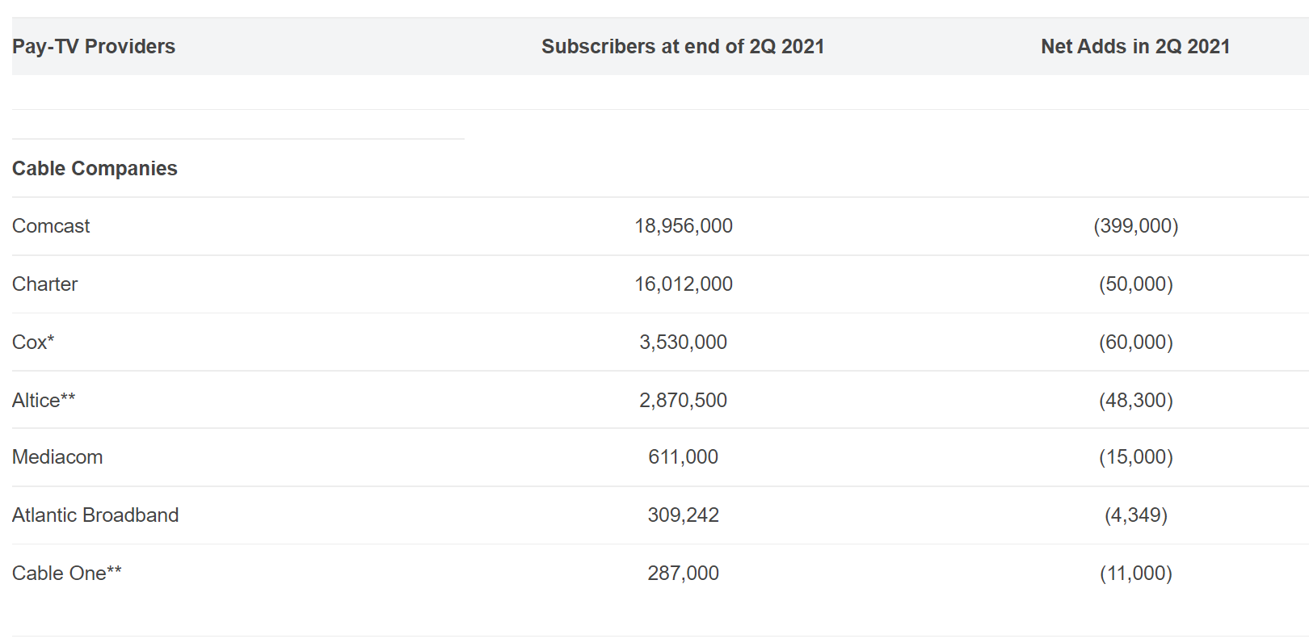Select Comcast subscriber count 18,956,000

click(x=684, y=226)
